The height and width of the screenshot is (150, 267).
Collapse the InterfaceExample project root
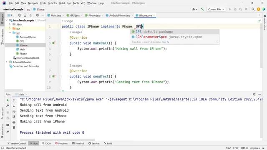coord(7,20)
